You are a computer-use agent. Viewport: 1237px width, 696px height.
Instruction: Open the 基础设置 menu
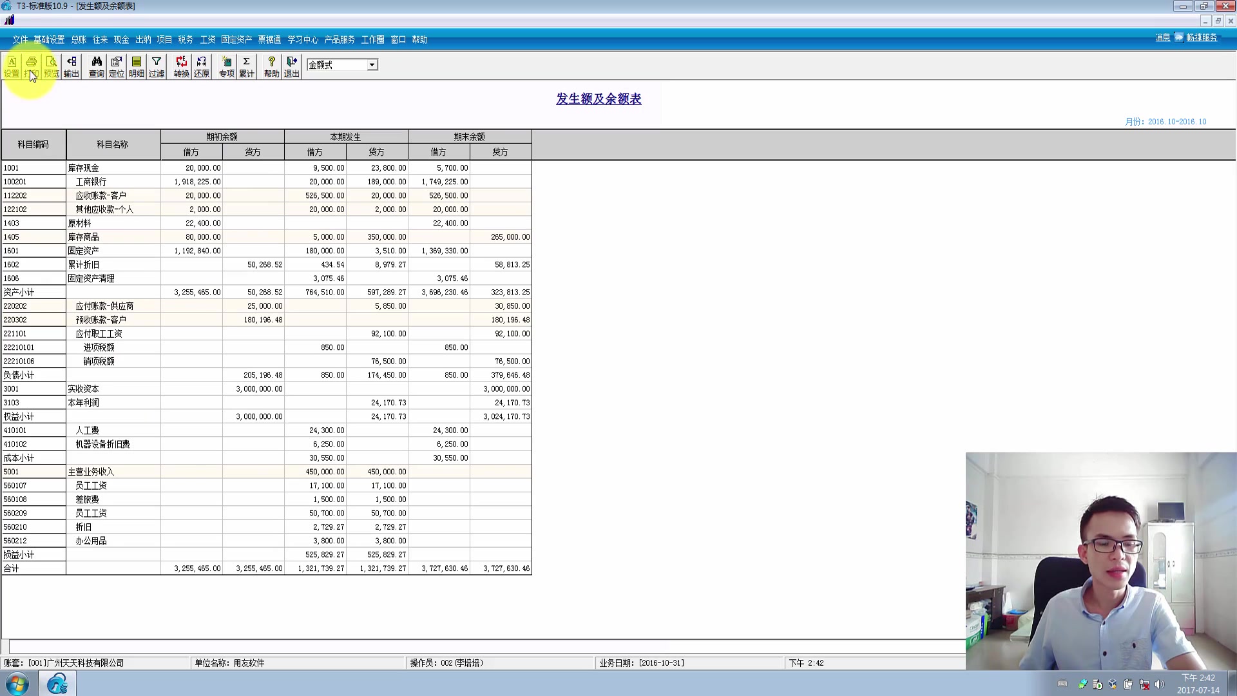pos(49,40)
